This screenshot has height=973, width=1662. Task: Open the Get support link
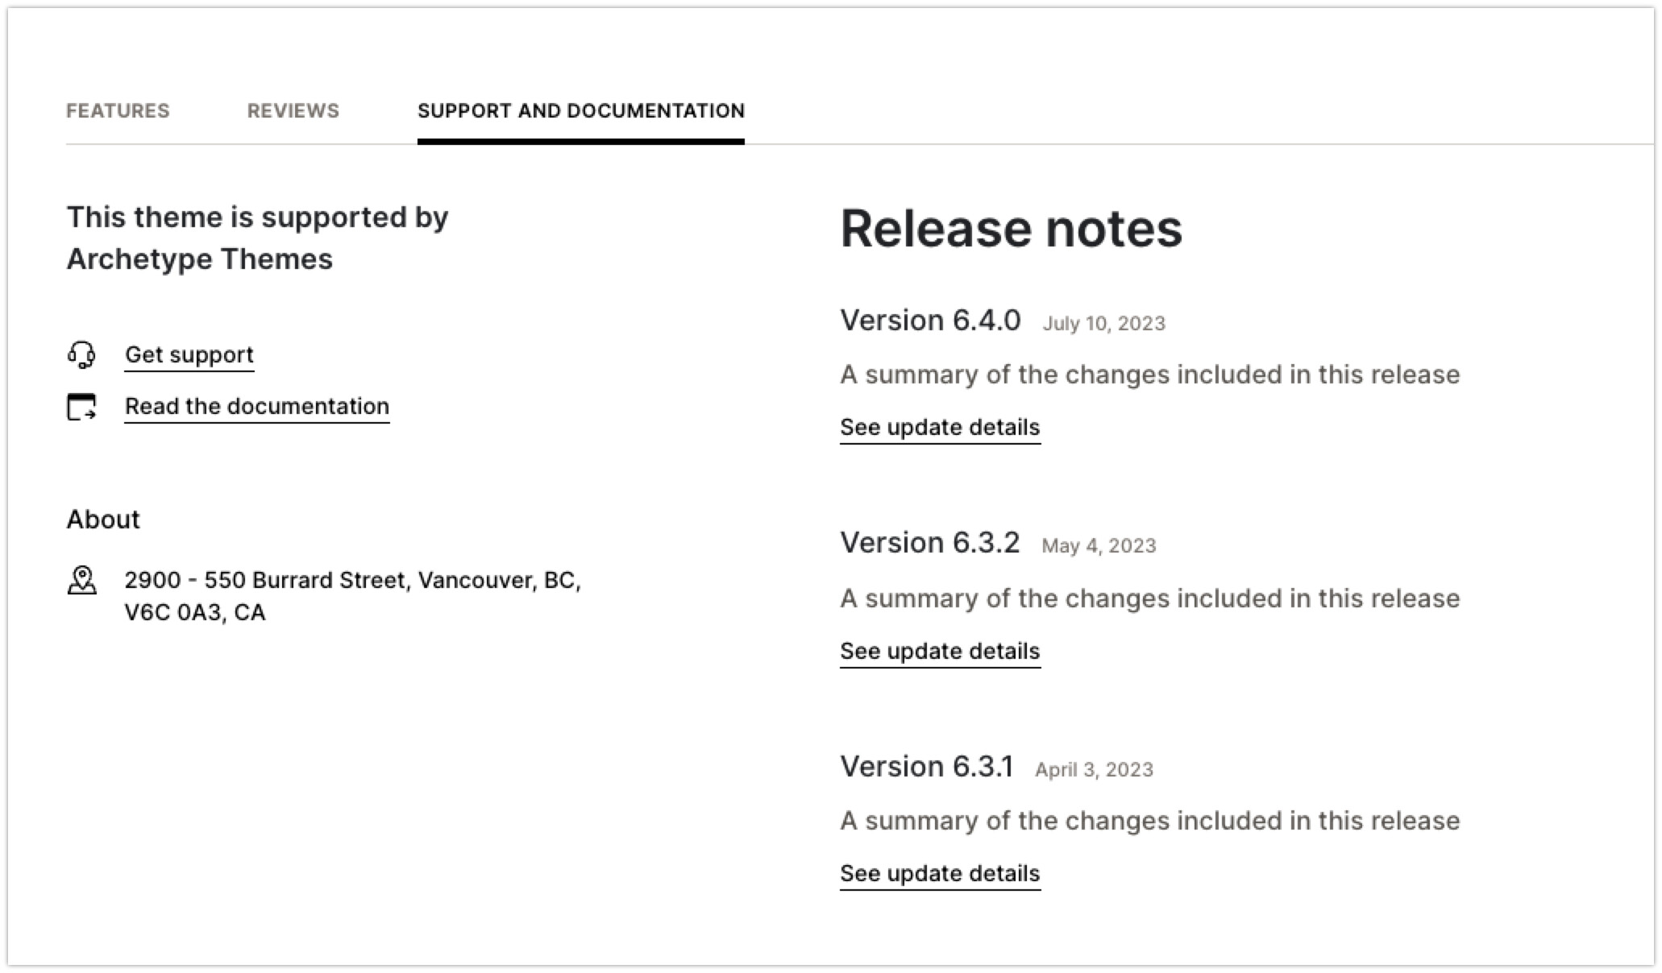coord(189,354)
